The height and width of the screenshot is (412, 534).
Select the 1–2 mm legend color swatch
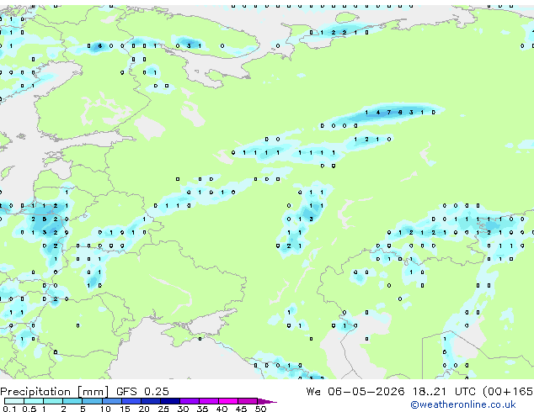tap(53, 401)
